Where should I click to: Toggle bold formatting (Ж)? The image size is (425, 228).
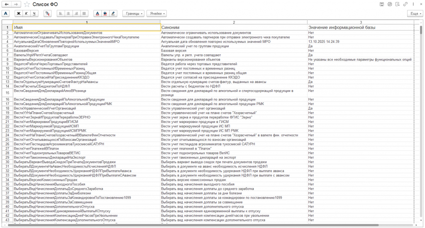(18, 13)
